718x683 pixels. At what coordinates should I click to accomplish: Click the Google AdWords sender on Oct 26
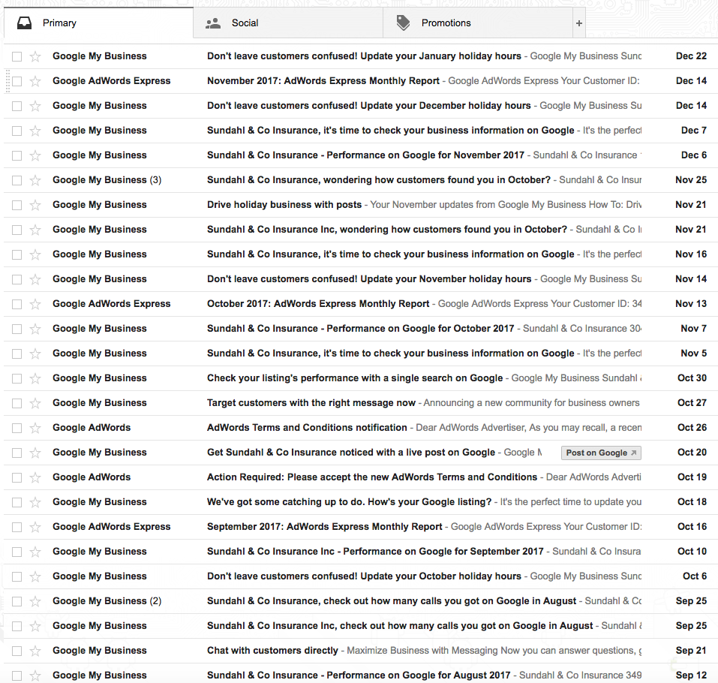[92, 428]
